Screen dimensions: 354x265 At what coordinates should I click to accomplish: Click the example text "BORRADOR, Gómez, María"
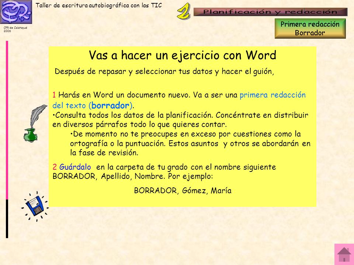tap(183, 191)
